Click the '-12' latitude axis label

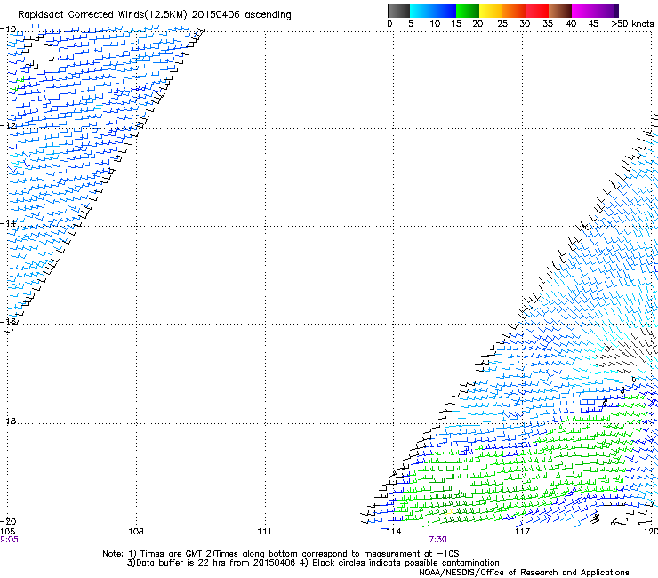[8, 125]
